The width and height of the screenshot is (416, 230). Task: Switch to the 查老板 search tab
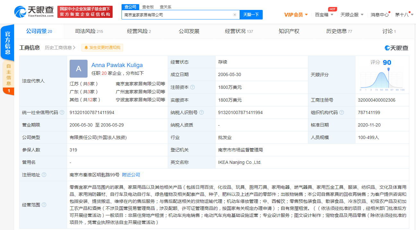148,7
